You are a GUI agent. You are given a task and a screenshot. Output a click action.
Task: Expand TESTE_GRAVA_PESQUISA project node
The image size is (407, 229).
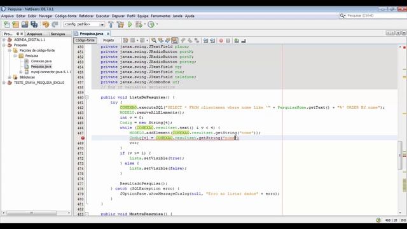click(4, 83)
